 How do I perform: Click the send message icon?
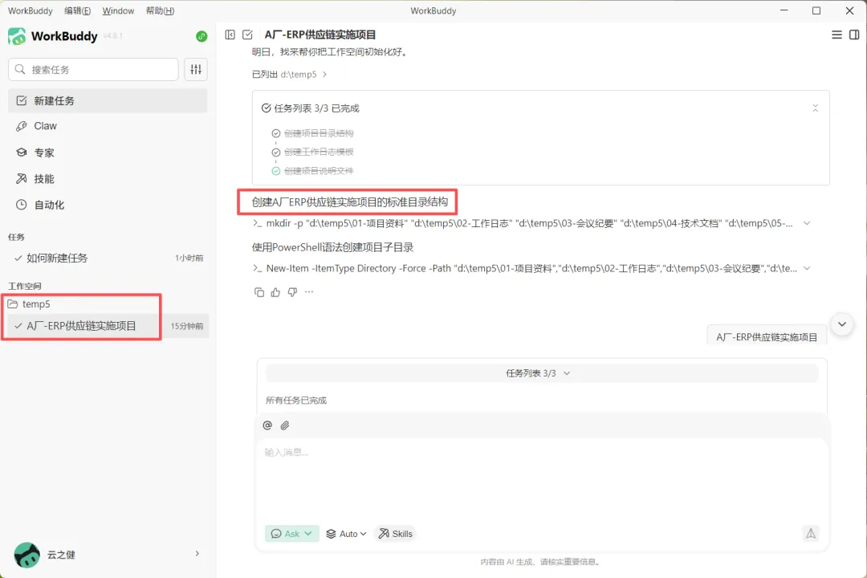[x=811, y=533]
